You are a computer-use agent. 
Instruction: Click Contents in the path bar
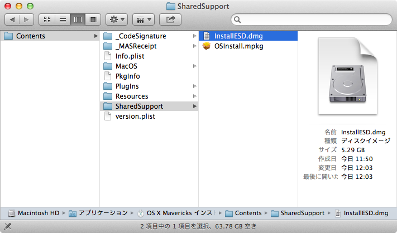coord(248,213)
